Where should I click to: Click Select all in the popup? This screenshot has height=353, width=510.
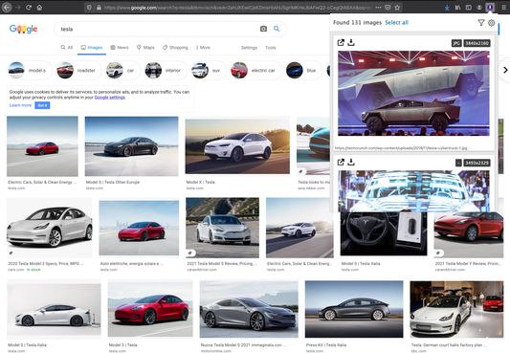[x=396, y=22]
